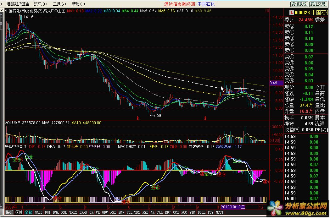
Task: Switch to the DMI indicator
Action: [x=48, y=213]
